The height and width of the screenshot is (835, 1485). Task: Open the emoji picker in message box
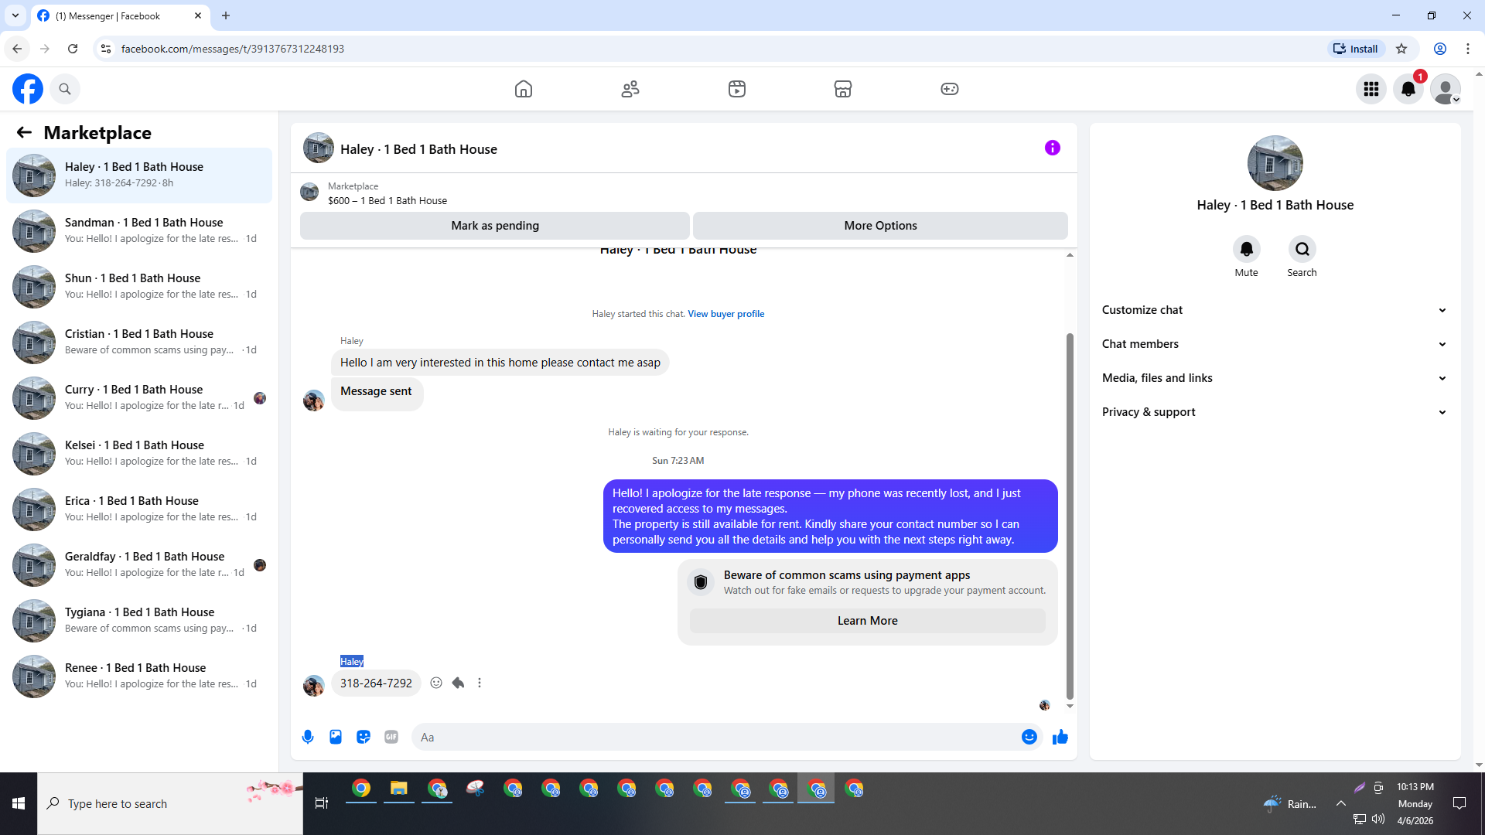click(x=1029, y=737)
